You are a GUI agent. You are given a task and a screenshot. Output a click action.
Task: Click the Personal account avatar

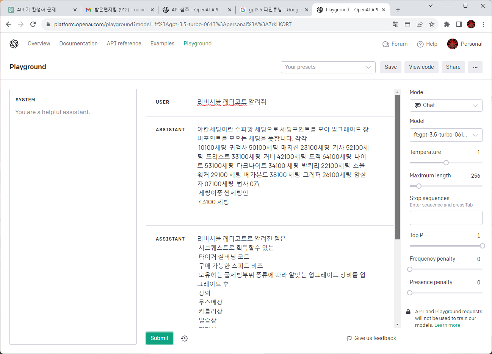(453, 44)
